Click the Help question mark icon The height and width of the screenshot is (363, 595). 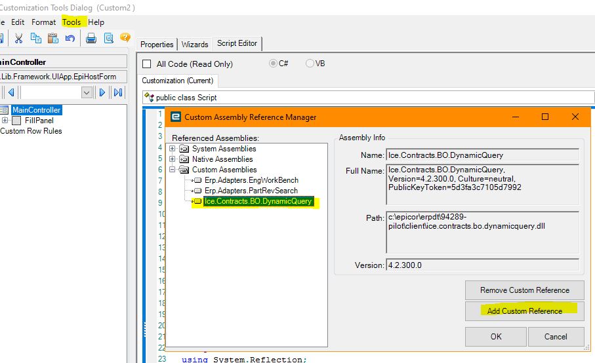125,37
